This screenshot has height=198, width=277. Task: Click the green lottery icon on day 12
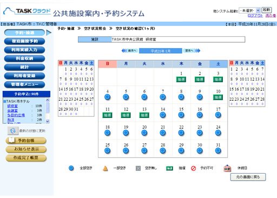[126, 115]
